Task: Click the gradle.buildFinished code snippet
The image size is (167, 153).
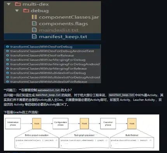Action: [x=132, y=142]
